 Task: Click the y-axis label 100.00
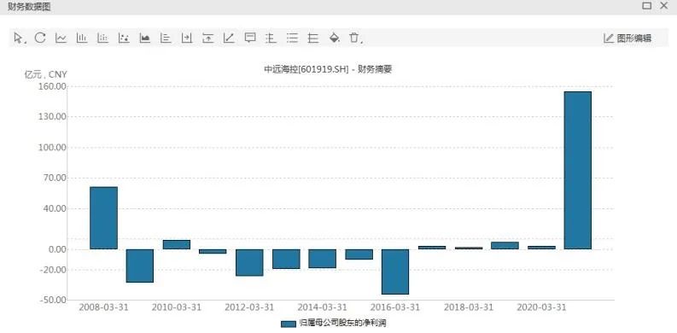click(52, 147)
